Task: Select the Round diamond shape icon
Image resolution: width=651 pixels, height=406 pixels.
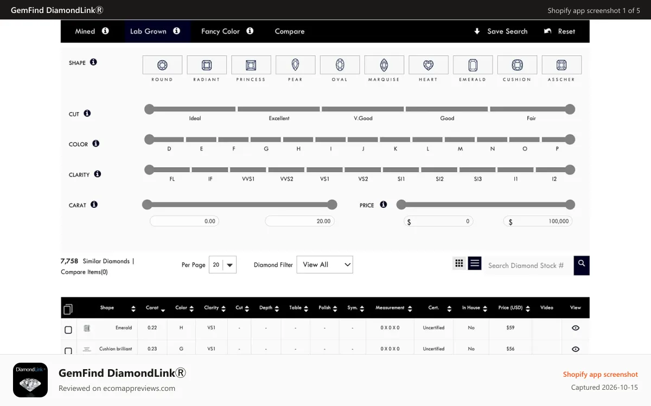Action: click(x=162, y=65)
